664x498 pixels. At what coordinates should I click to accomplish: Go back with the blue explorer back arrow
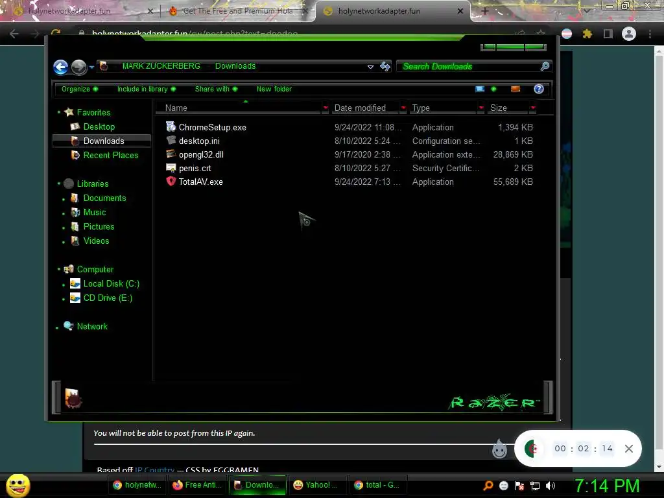(60, 67)
